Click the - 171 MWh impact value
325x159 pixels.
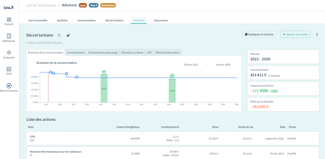click(x=259, y=91)
